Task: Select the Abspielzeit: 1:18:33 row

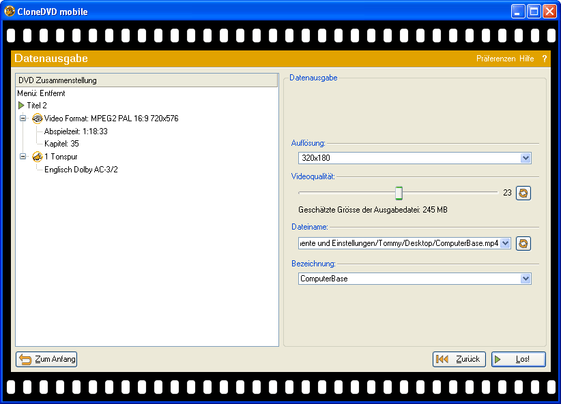Action: tap(76, 131)
